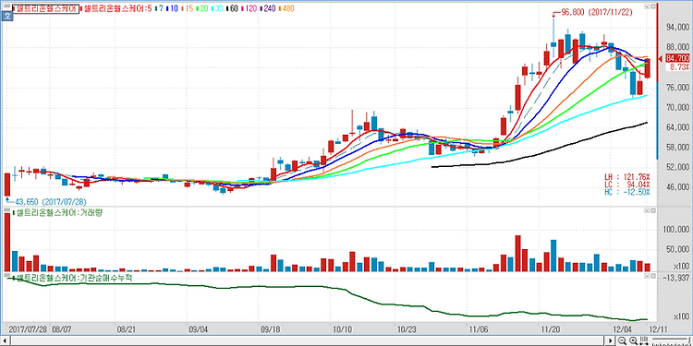The image size is (693, 346).
Task: Click the tallest red volume bar on 07/28
Action: pos(7,243)
